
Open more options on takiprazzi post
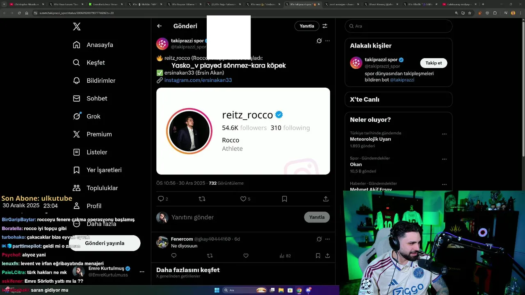pyautogui.click(x=327, y=41)
